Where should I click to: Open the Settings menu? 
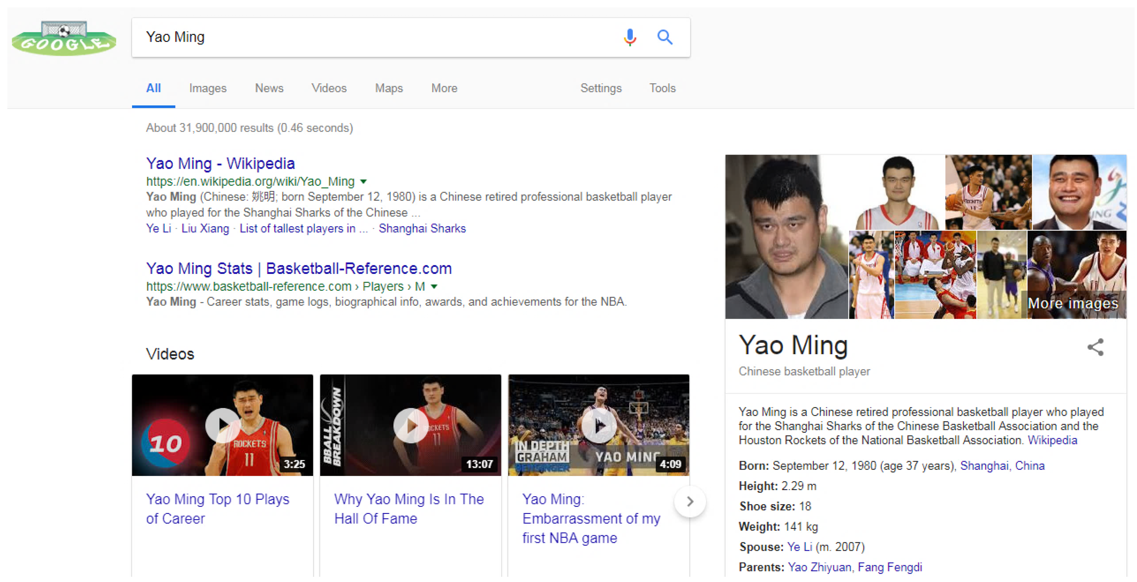[601, 88]
